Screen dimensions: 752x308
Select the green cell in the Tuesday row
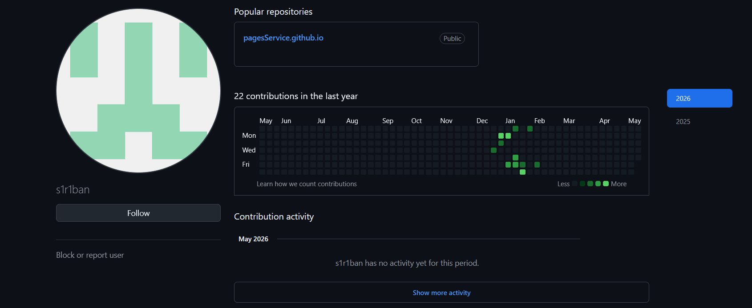501,143
